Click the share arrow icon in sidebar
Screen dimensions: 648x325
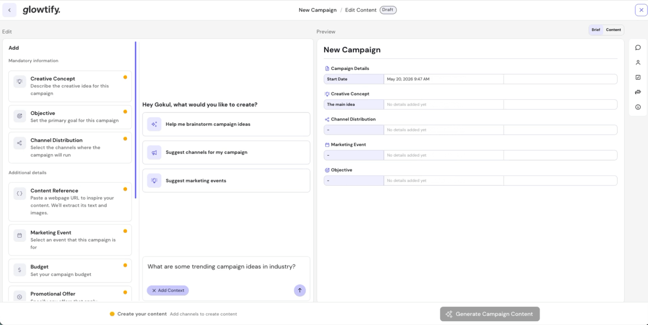click(x=638, y=92)
